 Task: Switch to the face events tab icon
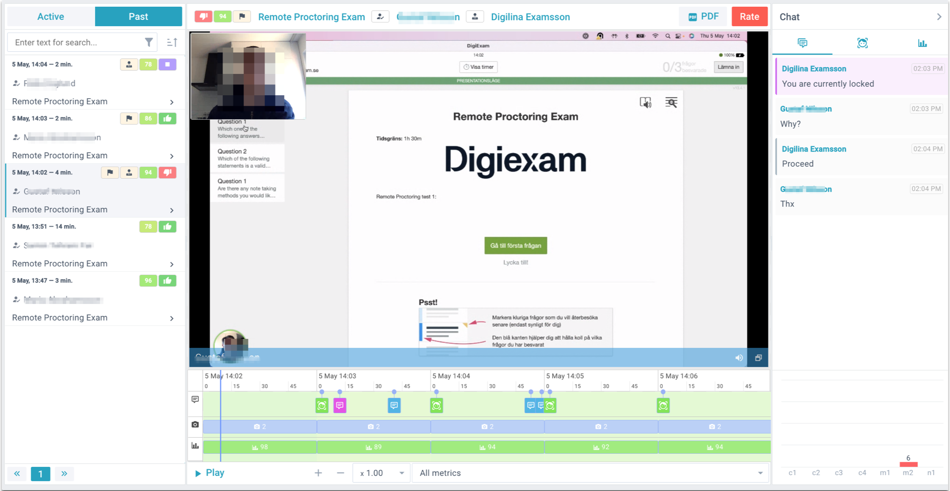[x=862, y=43]
